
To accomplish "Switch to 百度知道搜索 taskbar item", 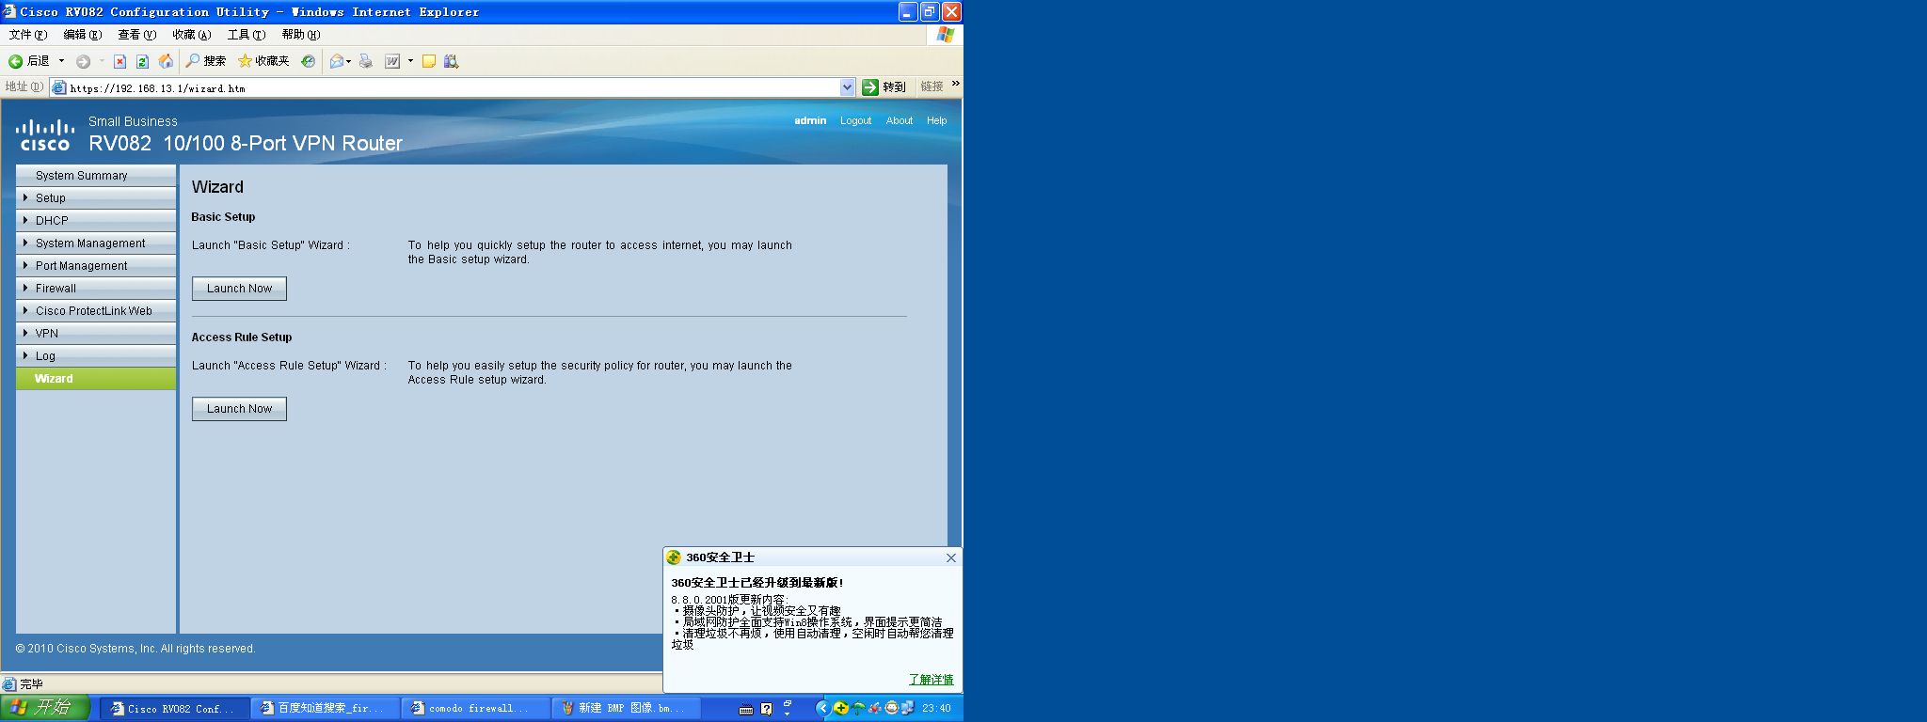I will (x=326, y=709).
